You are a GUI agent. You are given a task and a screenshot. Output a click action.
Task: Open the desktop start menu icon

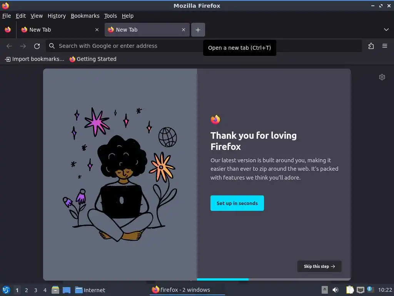pos(6,290)
